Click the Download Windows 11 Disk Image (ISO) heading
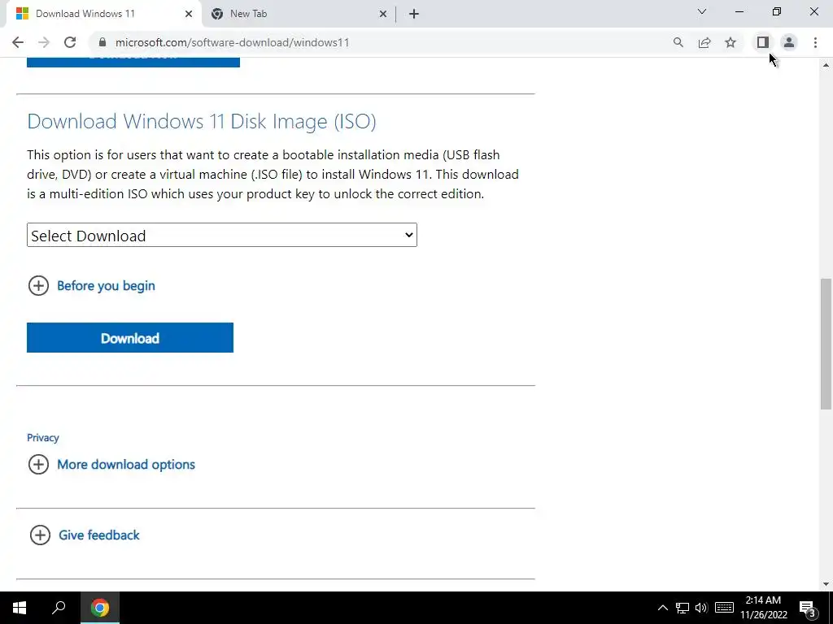Image resolution: width=833 pixels, height=624 pixels. pyautogui.click(x=202, y=121)
